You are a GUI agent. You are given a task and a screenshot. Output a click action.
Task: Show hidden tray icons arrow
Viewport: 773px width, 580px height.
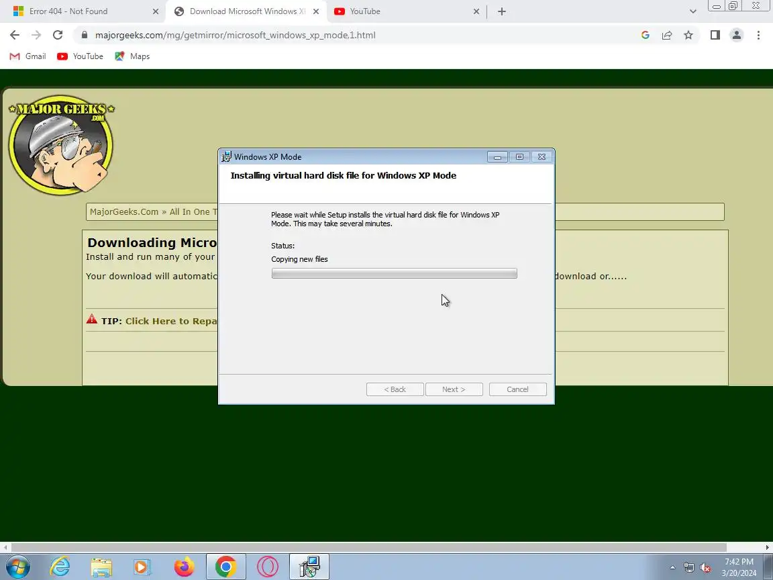click(672, 567)
